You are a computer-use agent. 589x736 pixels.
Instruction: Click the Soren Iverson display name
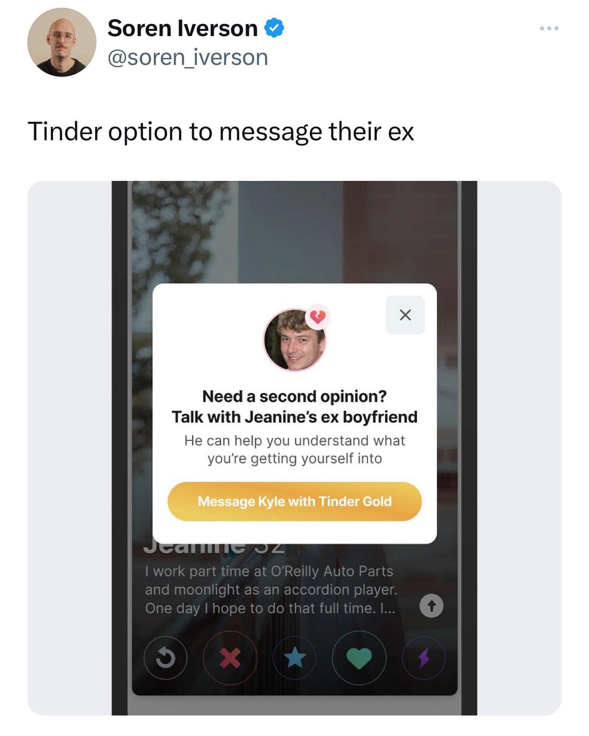click(182, 28)
